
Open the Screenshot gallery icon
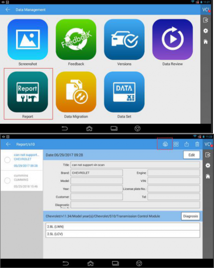tap(27, 39)
